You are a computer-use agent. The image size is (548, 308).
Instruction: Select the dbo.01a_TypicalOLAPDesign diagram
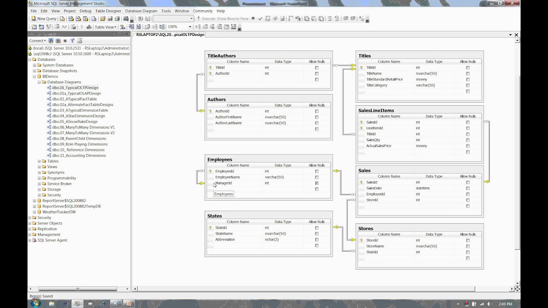(x=76, y=93)
